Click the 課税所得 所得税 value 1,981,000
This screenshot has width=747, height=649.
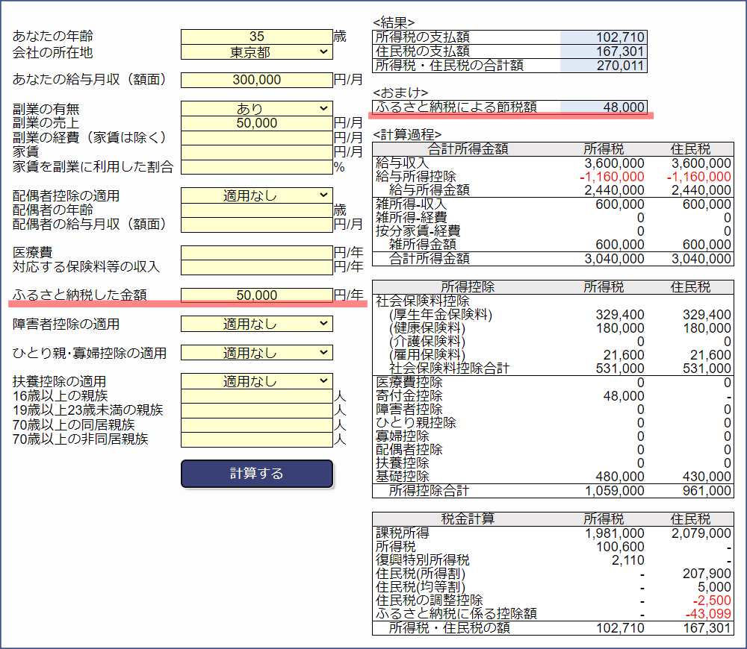(x=615, y=533)
